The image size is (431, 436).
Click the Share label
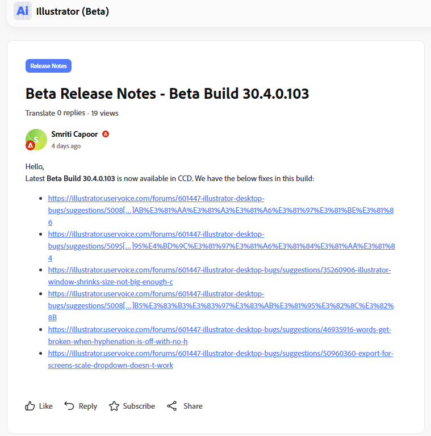click(193, 406)
